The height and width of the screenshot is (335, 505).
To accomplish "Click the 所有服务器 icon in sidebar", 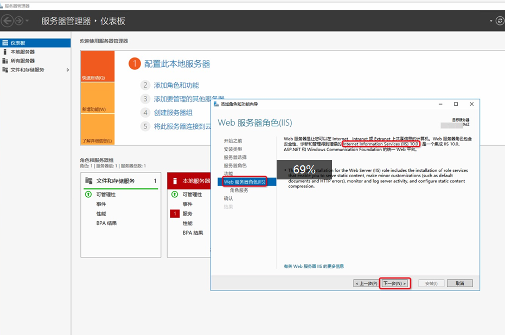I will pyautogui.click(x=5, y=61).
